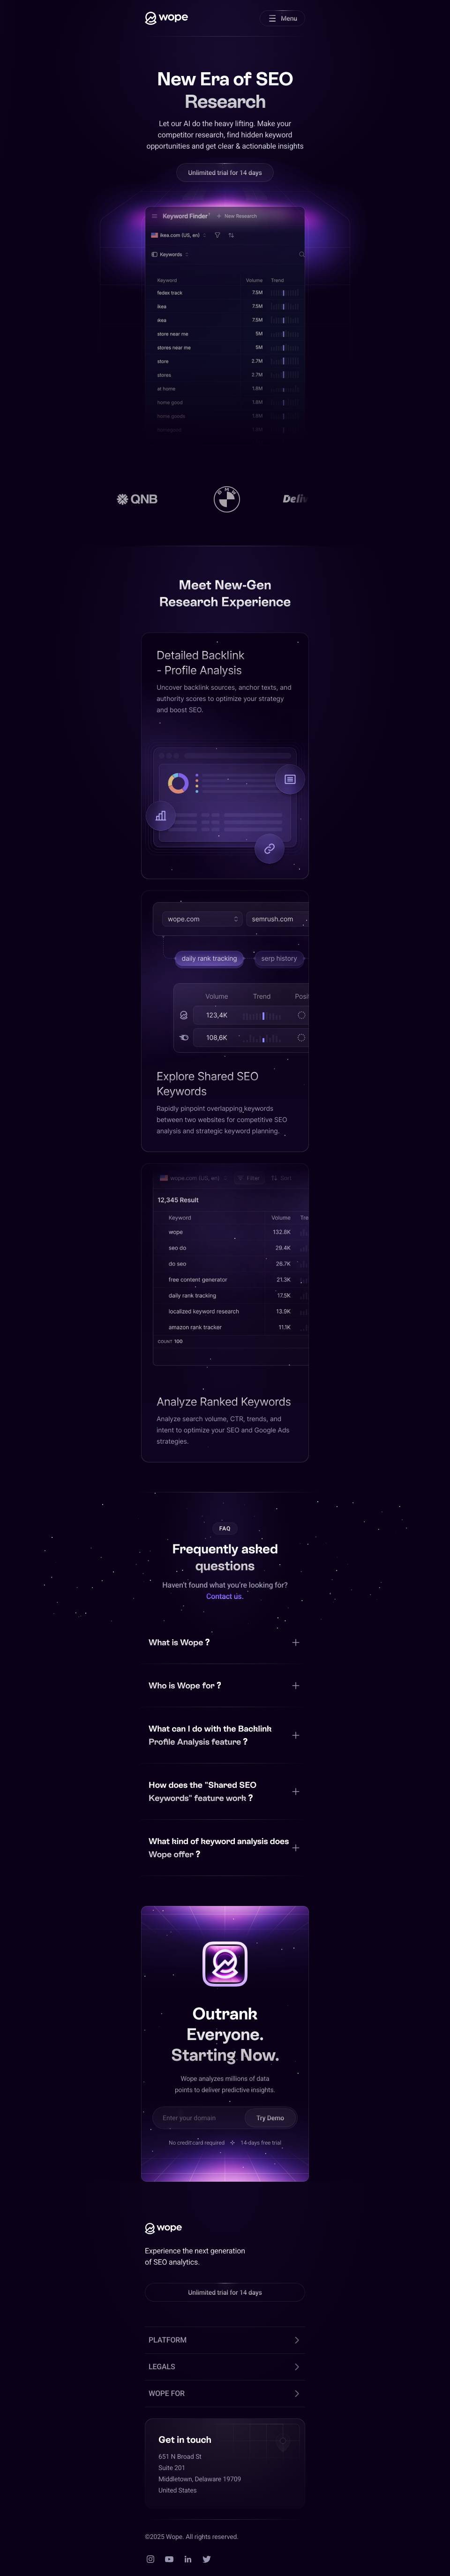The height and width of the screenshot is (2576, 450).
Task: Expand the PLATFORM footer section
Action: click(x=224, y=2340)
